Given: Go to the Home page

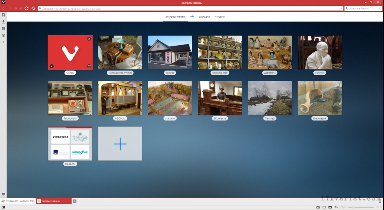Looking at the screenshot, I should tap(33, 8).
